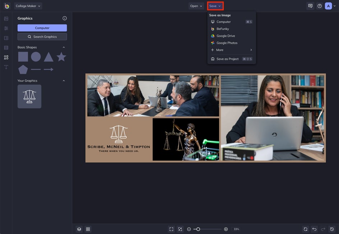Click the fit to screen icon
This screenshot has width=339, height=234.
coord(171,229)
